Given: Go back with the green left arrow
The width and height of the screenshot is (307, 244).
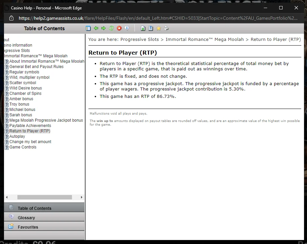Looking at the screenshot, I should click(96, 28).
